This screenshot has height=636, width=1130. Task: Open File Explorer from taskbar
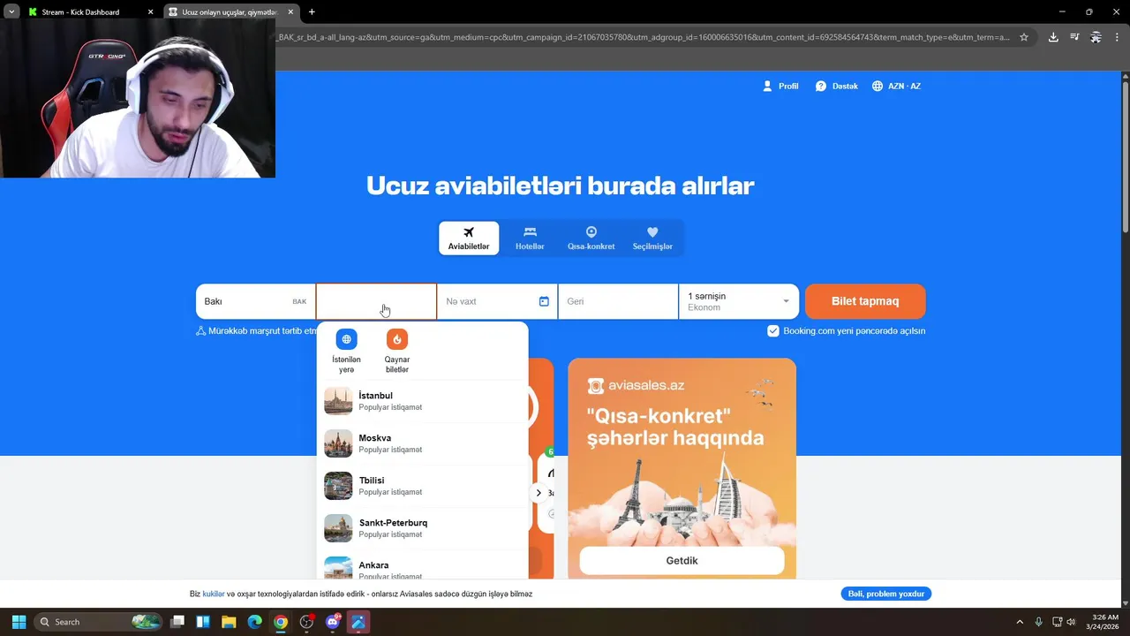point(229,622)
